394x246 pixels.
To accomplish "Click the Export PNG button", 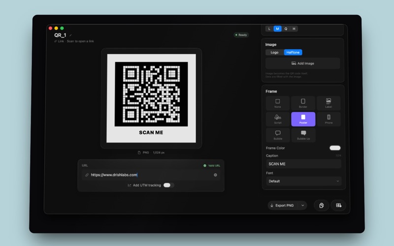I will (283, 205).
